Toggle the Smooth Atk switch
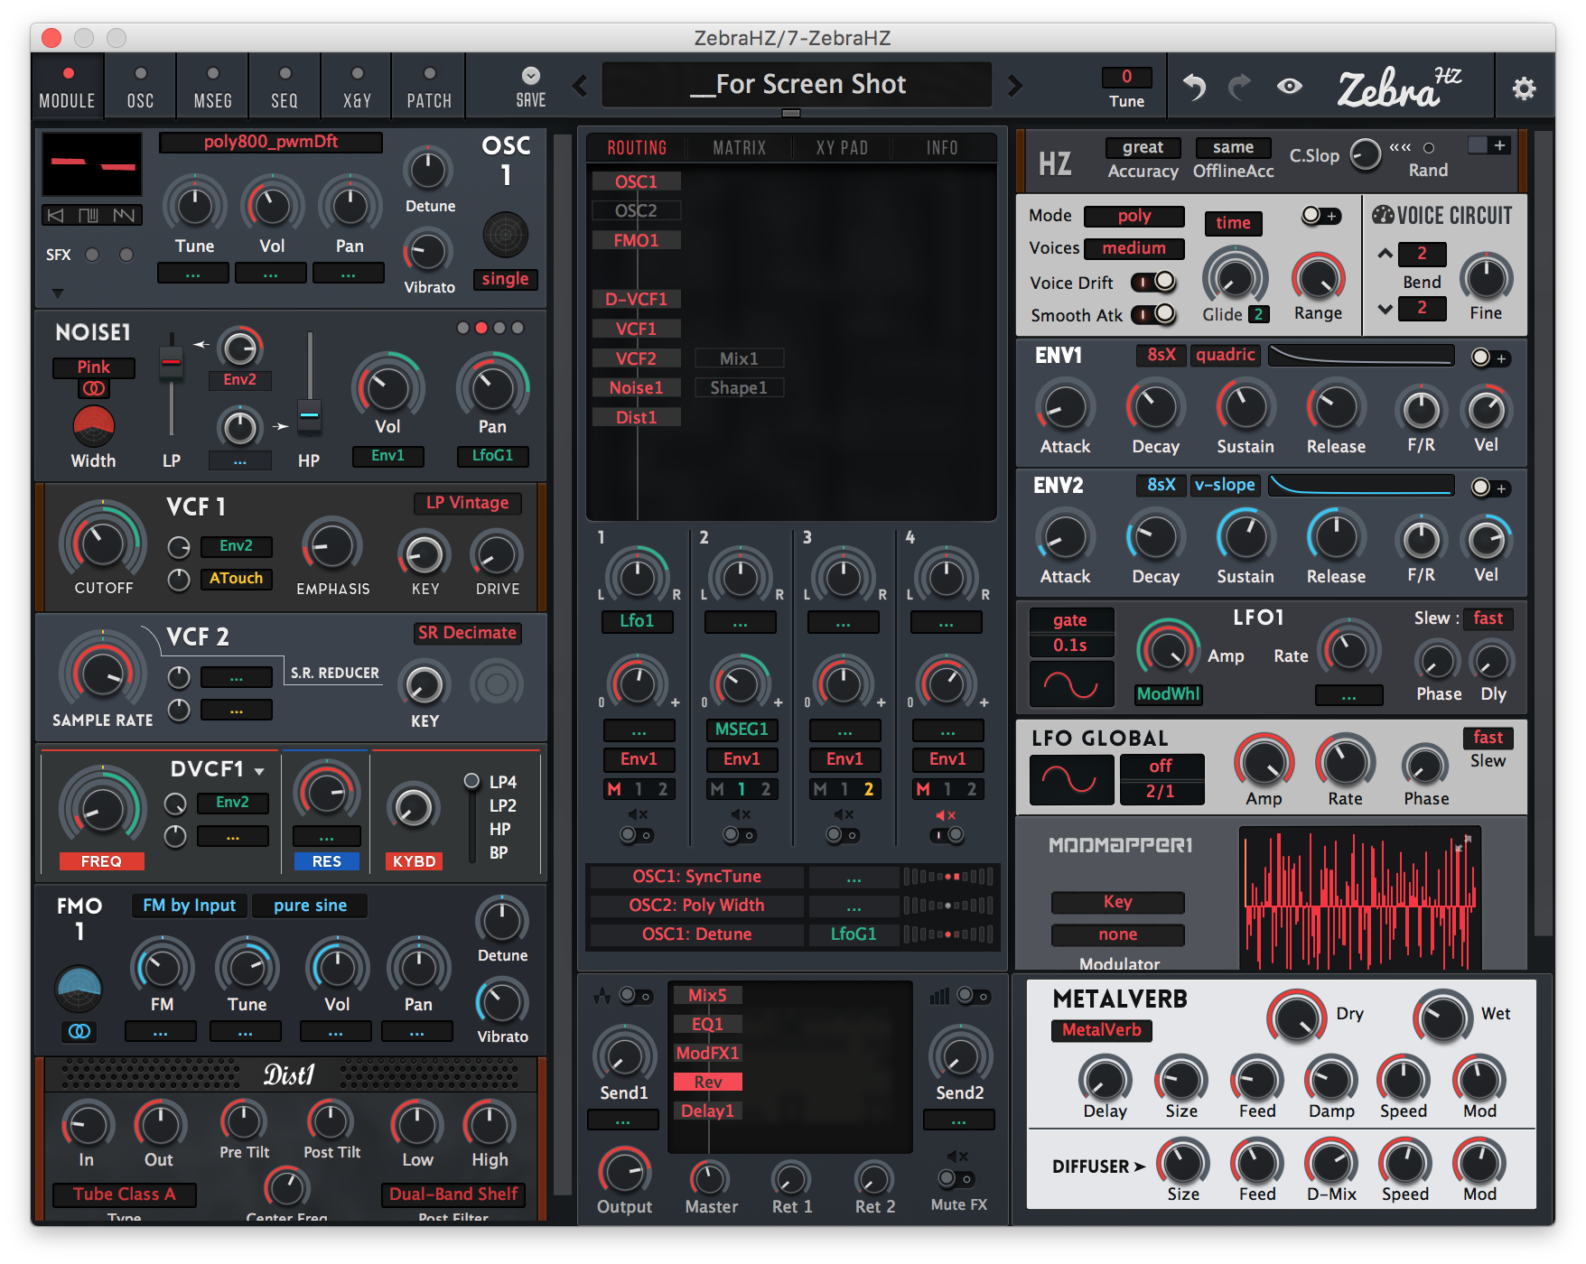Viewport: 1586px width, 1264px height. tap(1155, 314)
